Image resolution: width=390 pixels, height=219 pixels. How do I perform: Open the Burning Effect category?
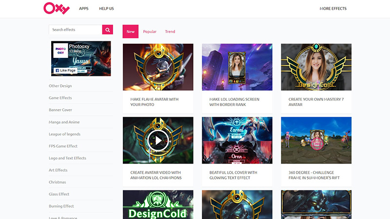point(61,206)
